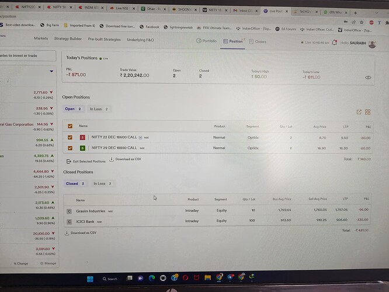Click the C badge beside Grasim Industries

click(70, 211)
